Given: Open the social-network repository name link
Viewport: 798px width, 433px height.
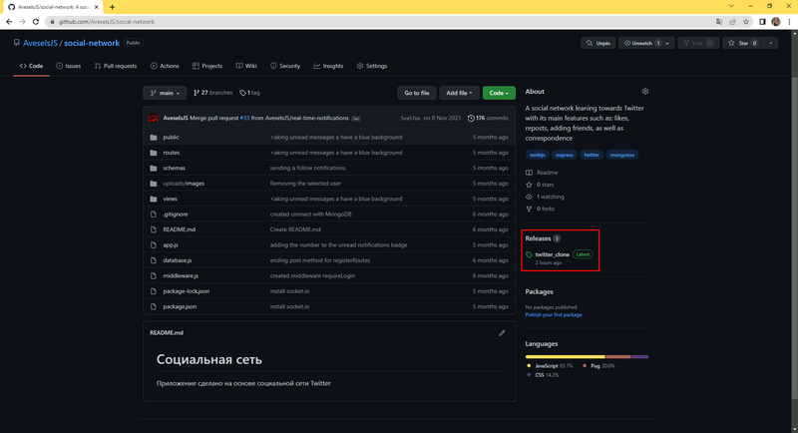Looking at the screenshot, I should 92,43.
